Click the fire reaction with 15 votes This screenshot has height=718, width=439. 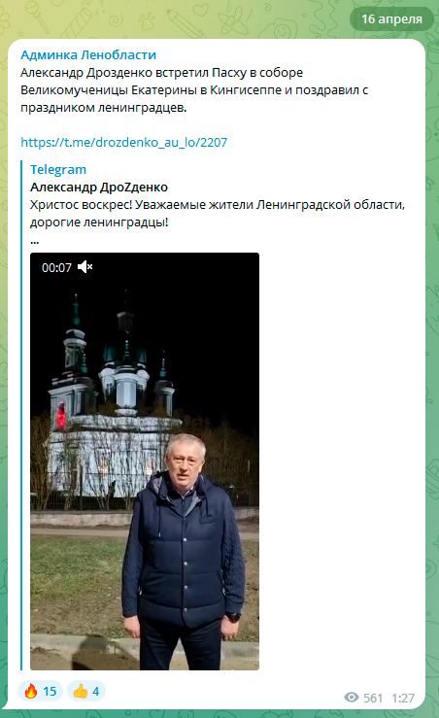coord(41,691)
